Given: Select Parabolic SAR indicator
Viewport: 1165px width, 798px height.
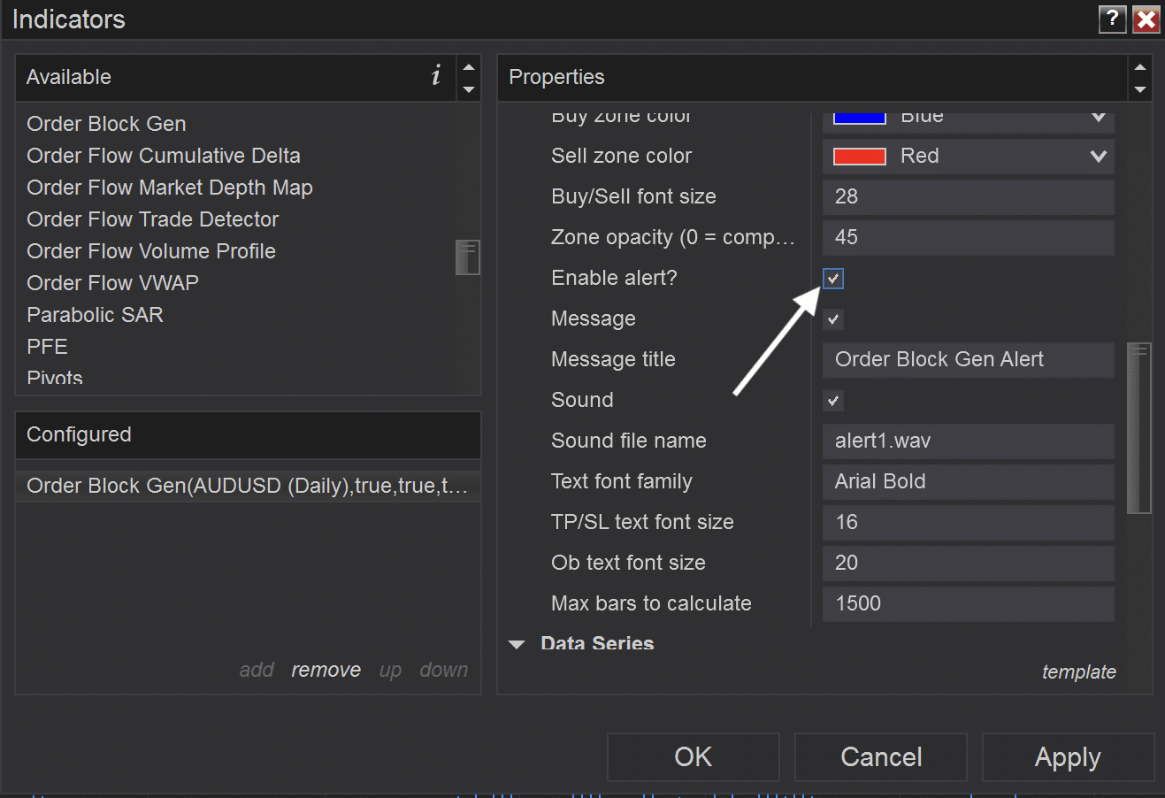Looking at the screenshot, I should tap(95, 315).
